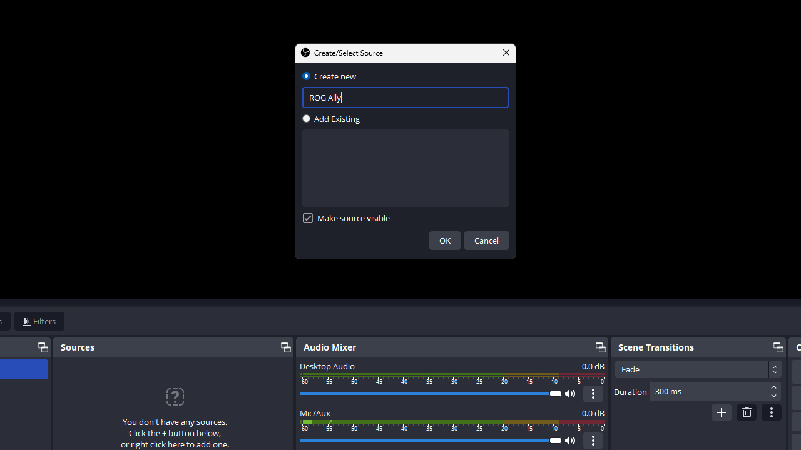The width and height of the screenshot is (801, 450).
Task: Open transition properties menu
Action: pyautogui.click(x=772, y=412)
